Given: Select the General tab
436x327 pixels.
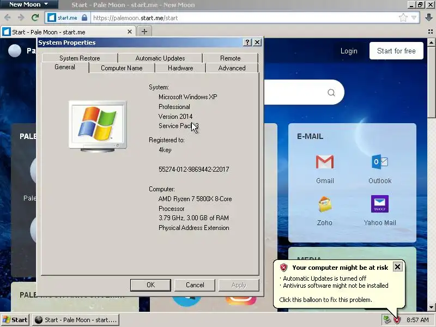Looking at the screenshot, I should pos(65,67).
